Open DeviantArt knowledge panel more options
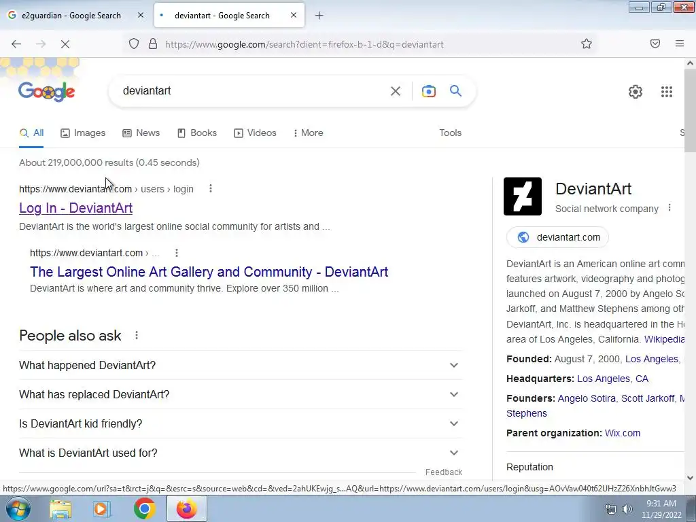The image size is (696, 522). 669,208
